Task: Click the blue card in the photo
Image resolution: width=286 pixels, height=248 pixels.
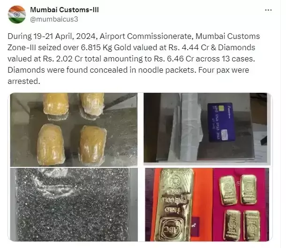Action: 221,122
